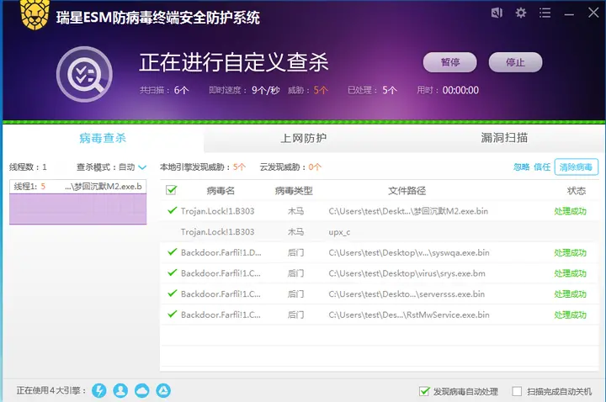Select upx_c file path entry

[339, 232]
